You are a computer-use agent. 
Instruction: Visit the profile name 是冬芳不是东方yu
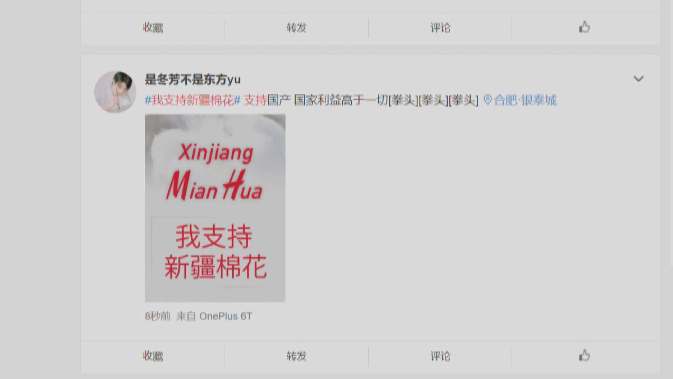pos(193,80)
